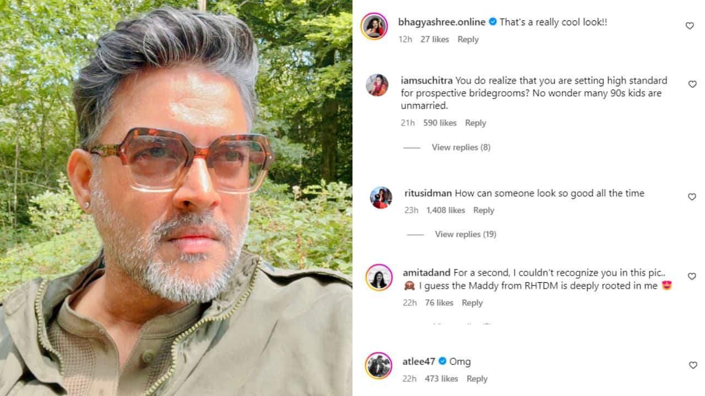
Task: Open the ritusidman username link
Action: click(x=428, y=193)
